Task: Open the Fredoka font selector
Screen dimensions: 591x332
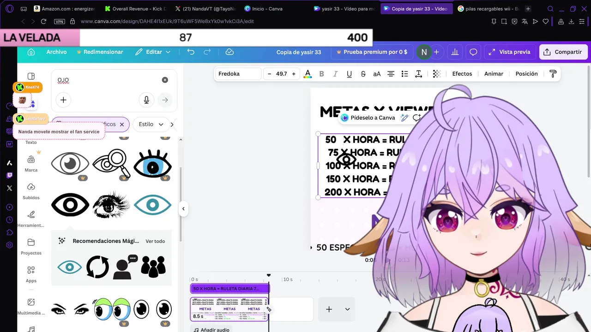Action: 239,74
